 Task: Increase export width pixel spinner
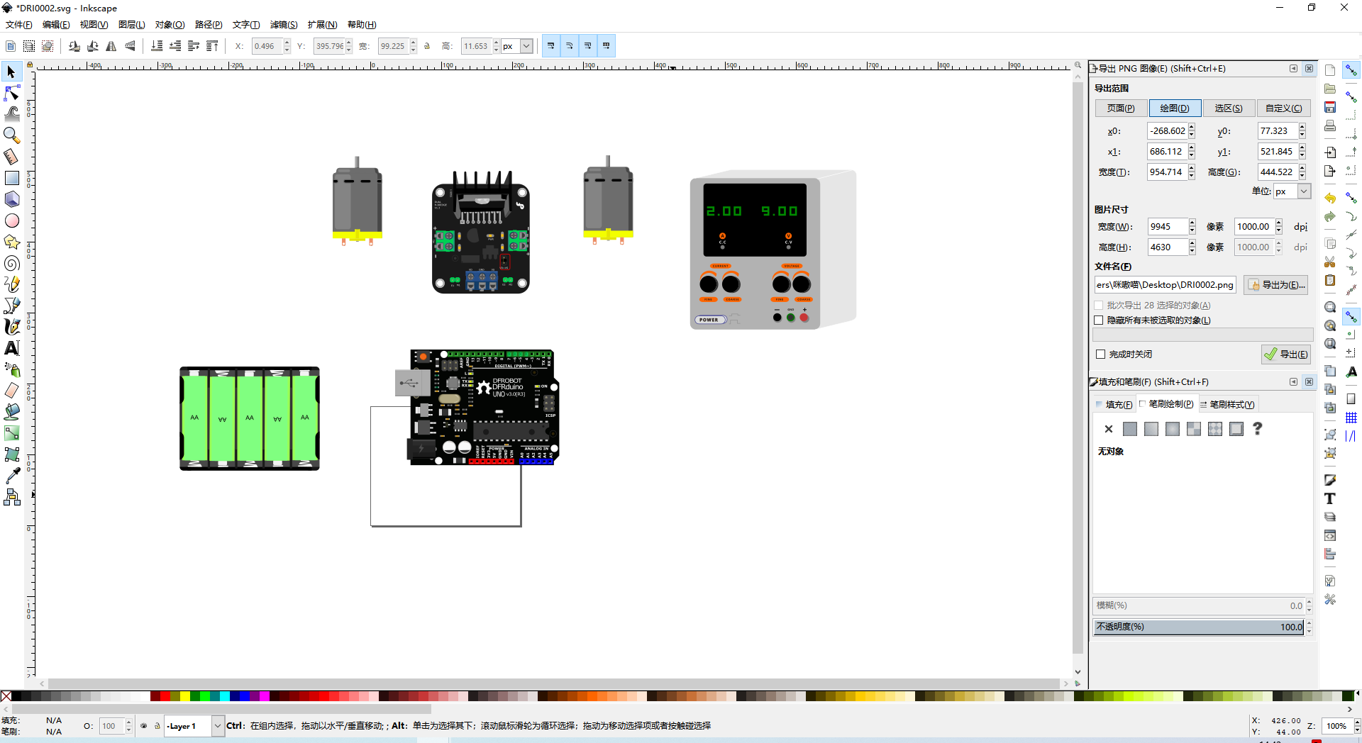pos(1192,223)
